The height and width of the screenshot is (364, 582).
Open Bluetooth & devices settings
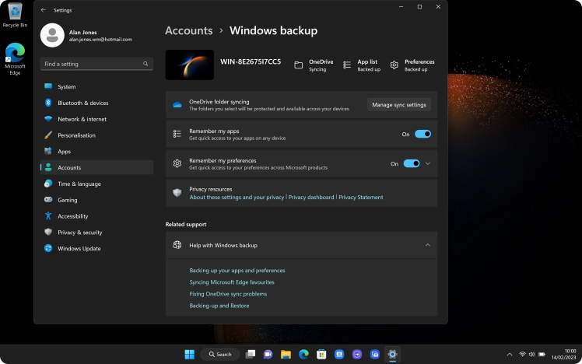(96, 103)
